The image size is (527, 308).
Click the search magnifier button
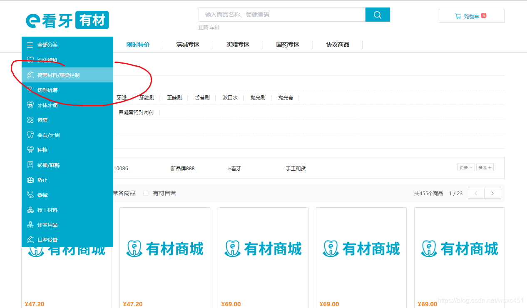click(378, 15)
